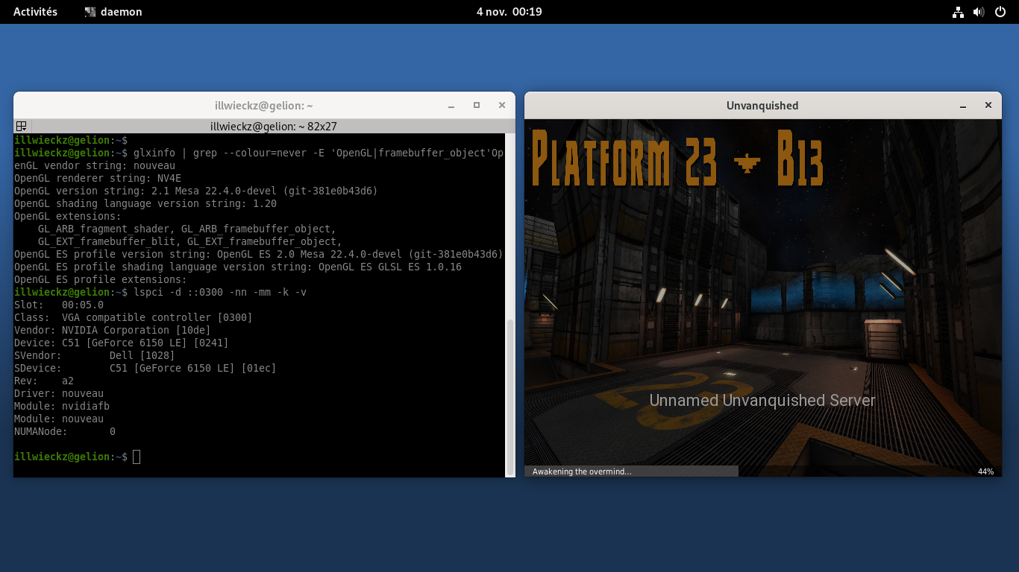This screenshot has width=1019, height=572.
Task: Open the Terminator grid layout icon
Action: (22, 127)
